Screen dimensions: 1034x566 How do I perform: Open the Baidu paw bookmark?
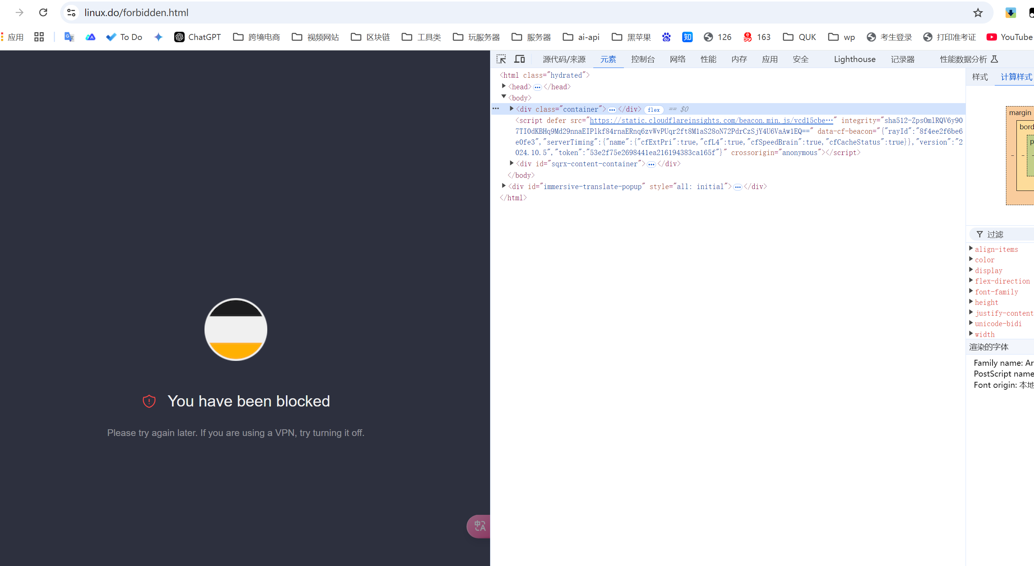tap(666, 37)
